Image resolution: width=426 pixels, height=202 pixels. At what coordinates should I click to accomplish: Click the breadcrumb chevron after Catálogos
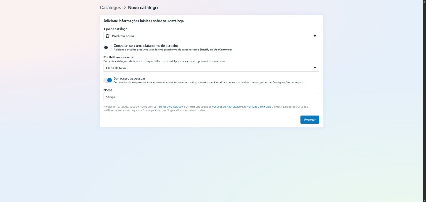tap(125, 8)
